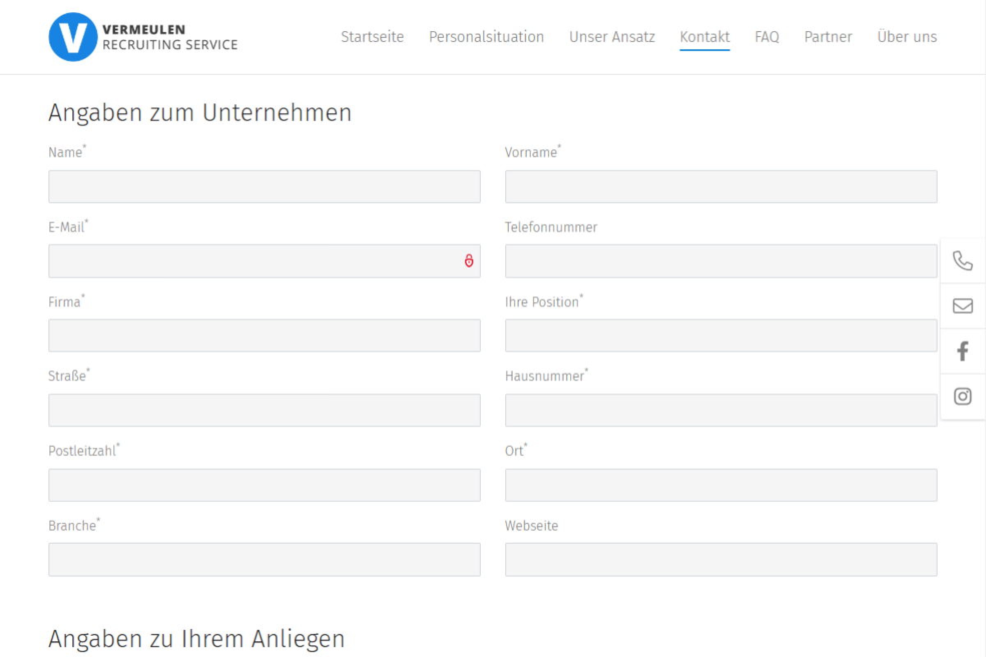Open Personalsituation menu item
986x657 pixels.
[486, 37]
